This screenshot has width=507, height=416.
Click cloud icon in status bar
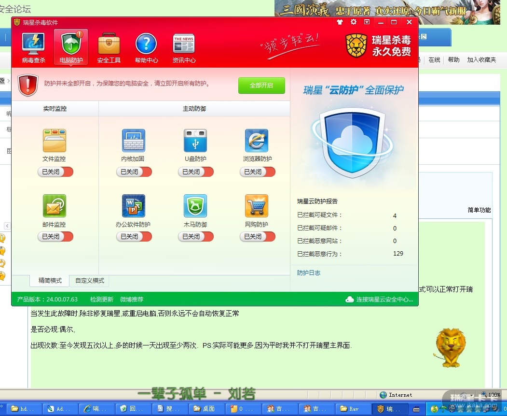point(350,300)
